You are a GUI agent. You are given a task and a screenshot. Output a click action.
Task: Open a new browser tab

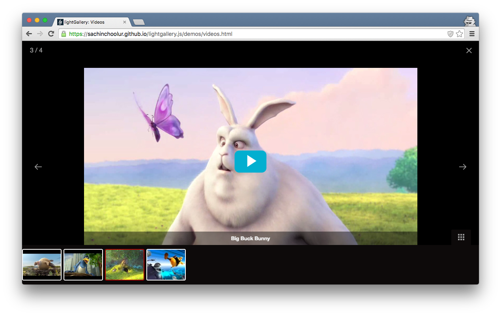coord(139,22)
